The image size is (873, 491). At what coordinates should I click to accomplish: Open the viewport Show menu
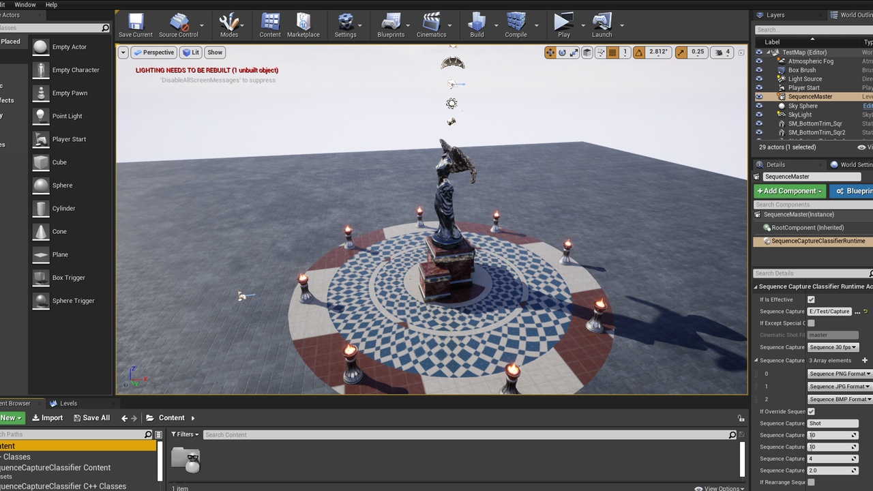(x=215, y=53)
